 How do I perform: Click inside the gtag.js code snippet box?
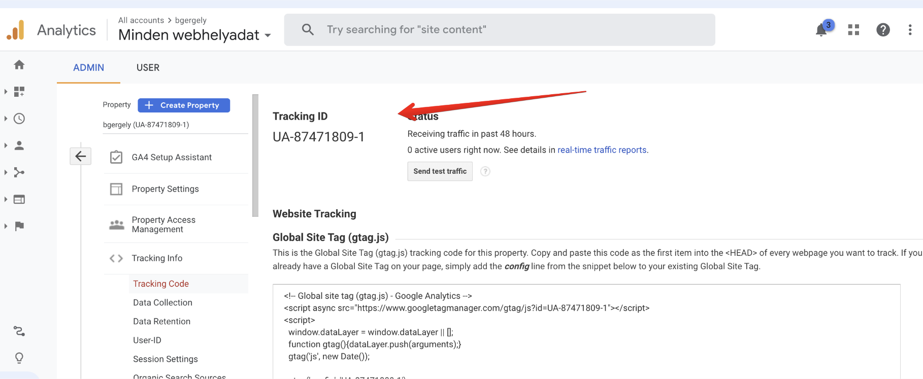[586, 331]
